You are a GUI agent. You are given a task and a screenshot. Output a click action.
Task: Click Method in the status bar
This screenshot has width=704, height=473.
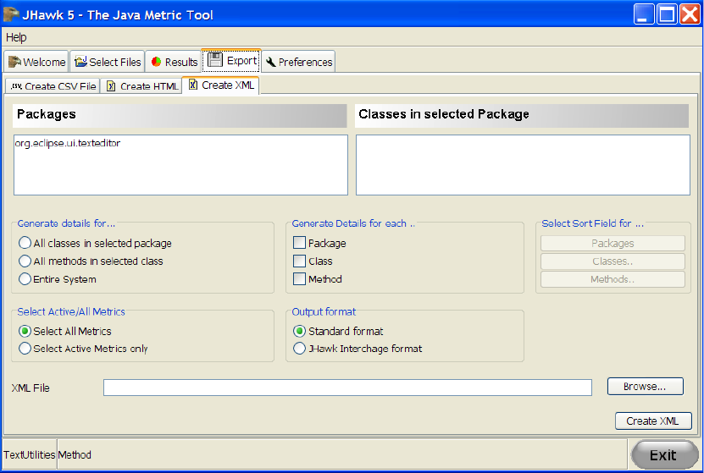tap(75, 454)
